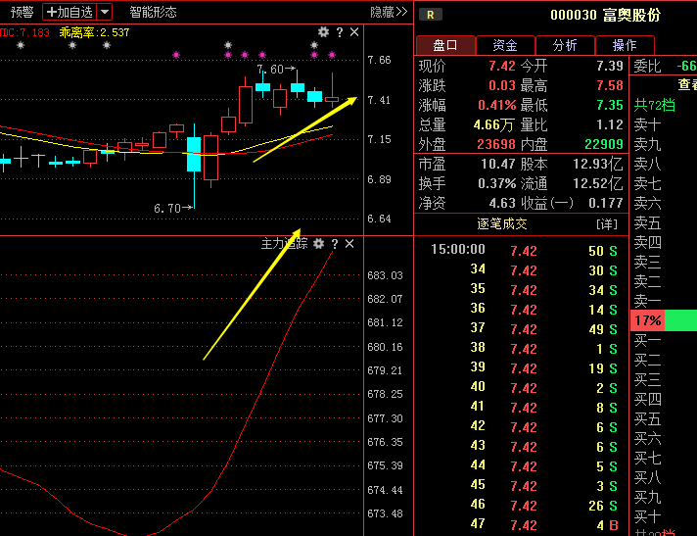Switch to the 盘口 tab
The height and width of the screenshot is (536, 697).
click(x=445, y=45)
